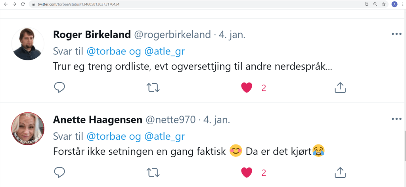Share Roger Birkeland's tweet
The image size is (406, 187).
coord(340,88)
